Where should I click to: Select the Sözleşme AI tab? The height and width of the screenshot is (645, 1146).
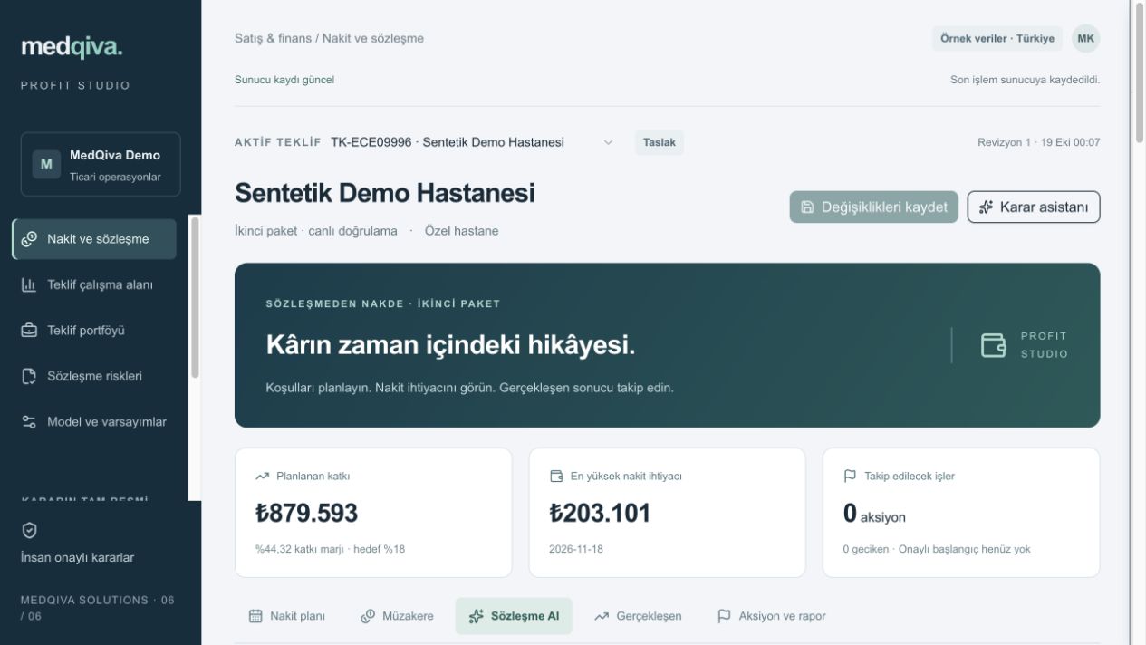click(514, 616)
